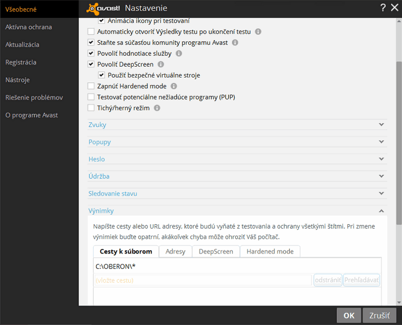Click info icon beside Tichý/herný režim
Viewport: 402px width, 325px height.
pos(157,108)
